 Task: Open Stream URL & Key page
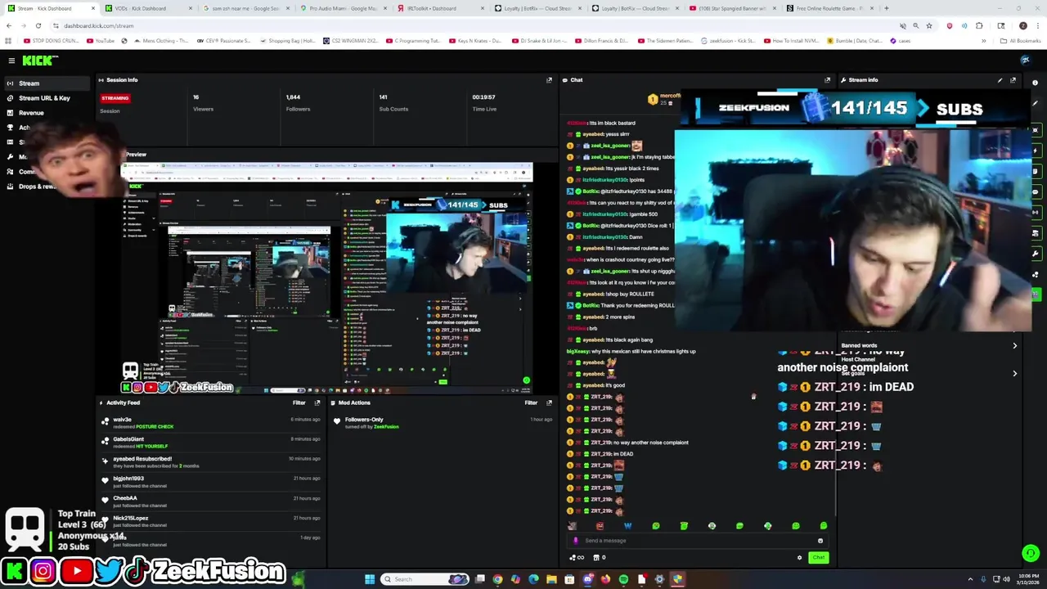coord(45,98)
